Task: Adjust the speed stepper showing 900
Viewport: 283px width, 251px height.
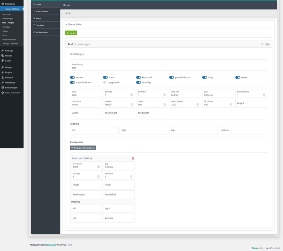Action: [x=165, y=104]
